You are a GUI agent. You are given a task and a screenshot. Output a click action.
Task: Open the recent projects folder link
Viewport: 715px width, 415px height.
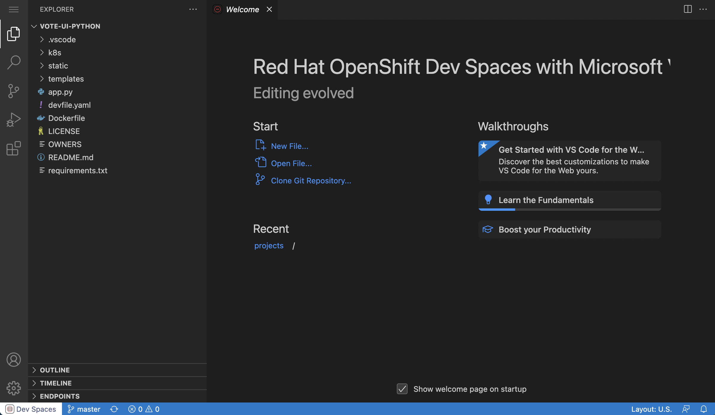pos(269,246)
